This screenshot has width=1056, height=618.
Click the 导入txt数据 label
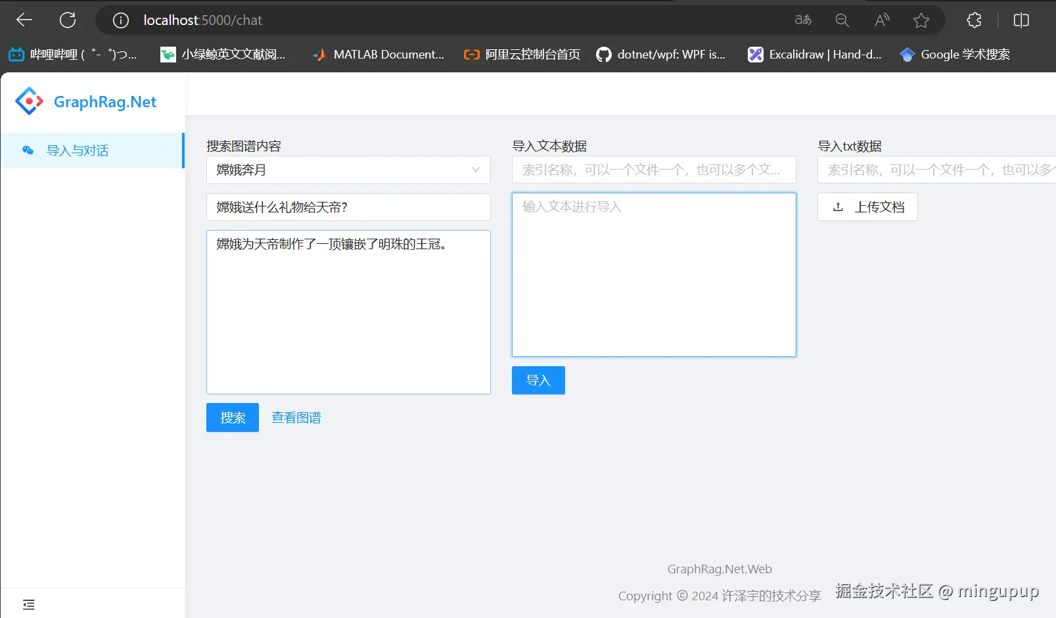pos(850,146)
